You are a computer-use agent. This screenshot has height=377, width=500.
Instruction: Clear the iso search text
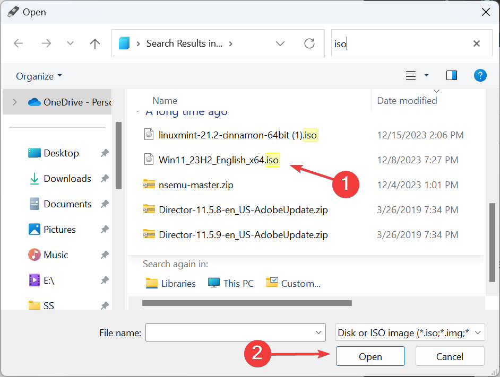(x=476, y=43)
